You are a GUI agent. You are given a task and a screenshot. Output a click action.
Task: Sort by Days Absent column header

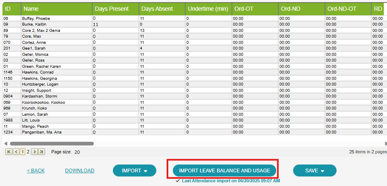click(162, 9)
